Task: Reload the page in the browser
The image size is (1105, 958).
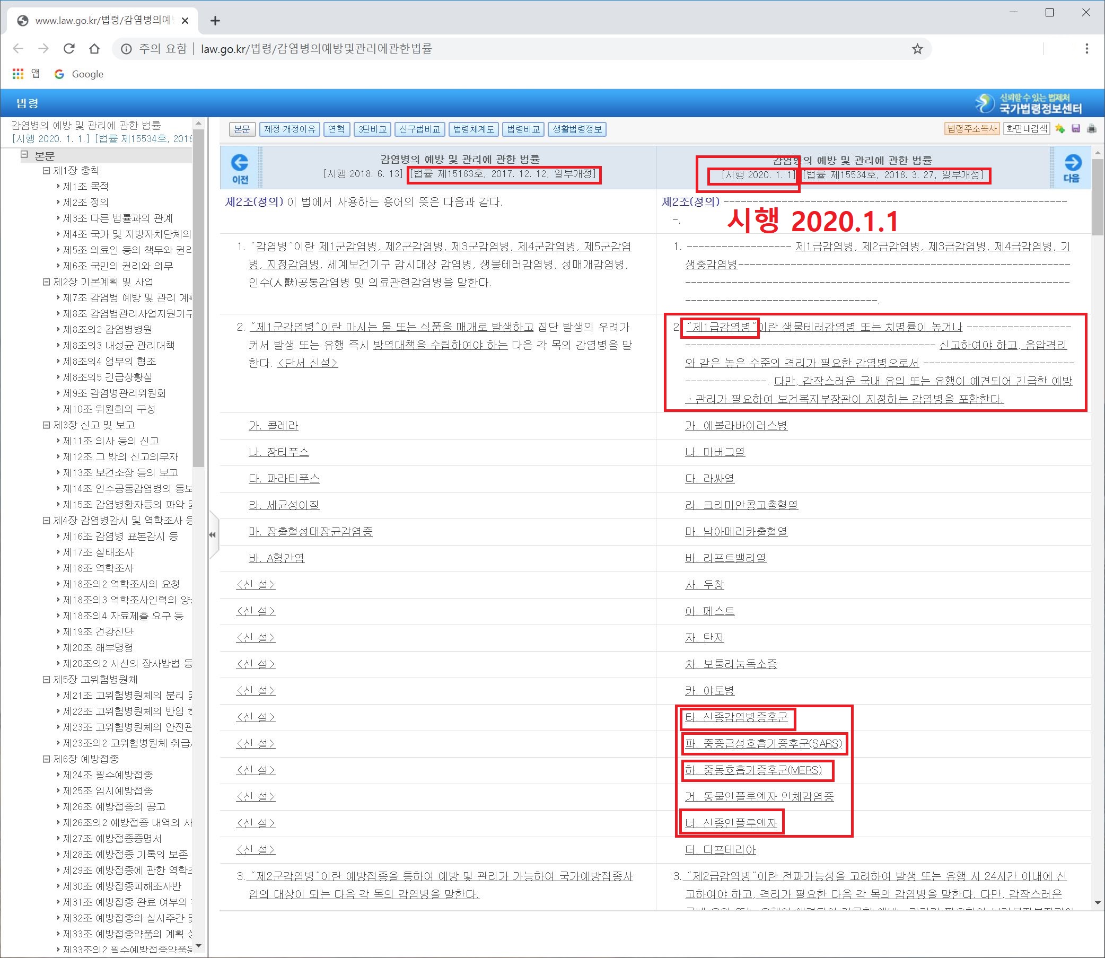Action: (x=69, y=49)
